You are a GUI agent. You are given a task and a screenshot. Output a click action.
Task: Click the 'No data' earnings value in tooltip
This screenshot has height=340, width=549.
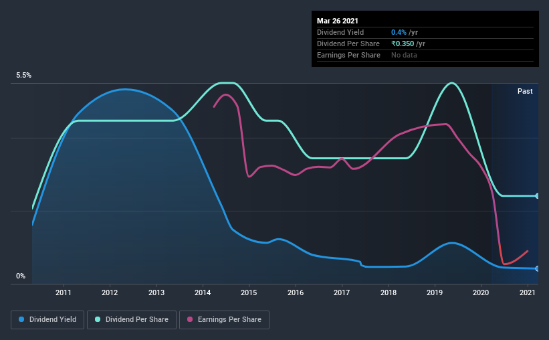pyautogui.click(x=404, y=55)
